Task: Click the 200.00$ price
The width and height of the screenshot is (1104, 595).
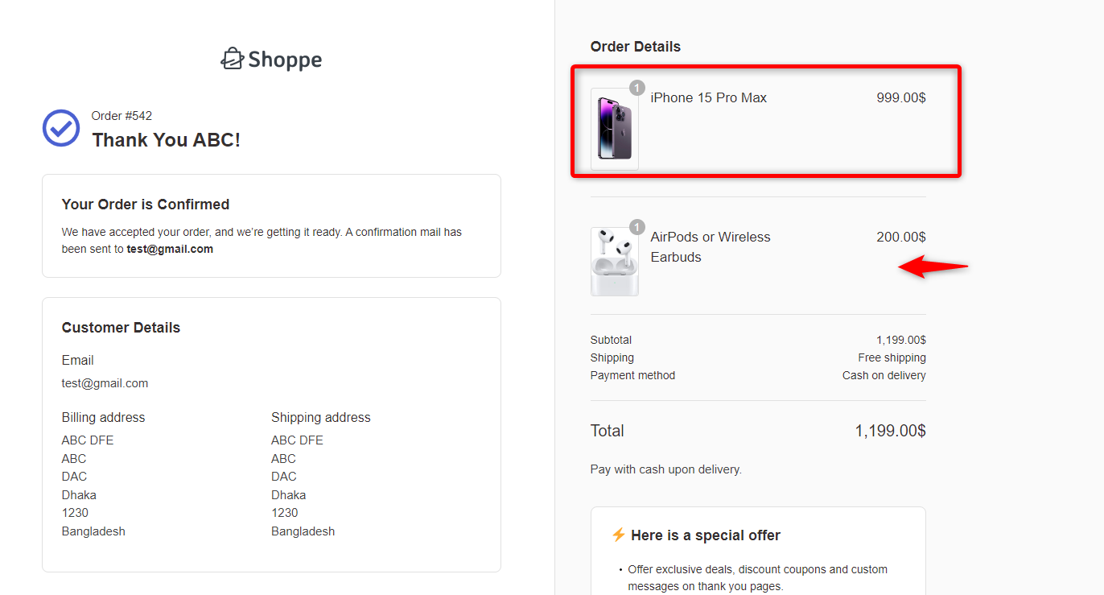Action: (x=901, y=237)
